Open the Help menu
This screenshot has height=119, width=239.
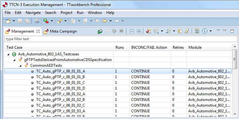[x=110, y=13]
